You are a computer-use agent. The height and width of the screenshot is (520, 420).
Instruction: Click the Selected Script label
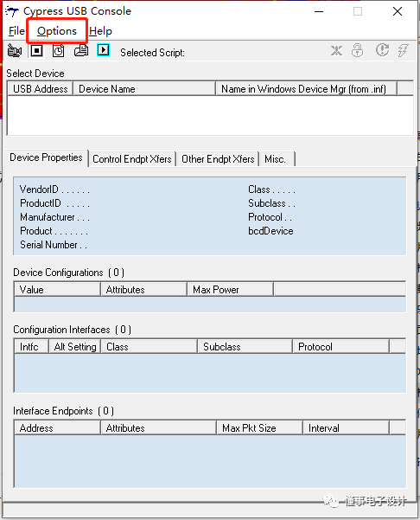pyautogui.click(x=152, y=53)
